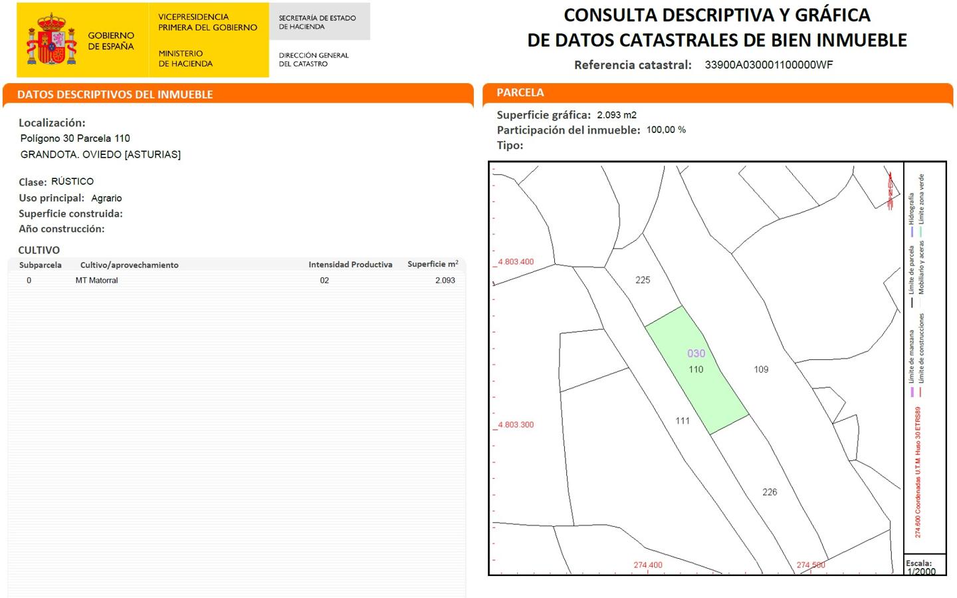957x598 pixels.
Task: Click the Límite zona verde legend entry
Action: point(921,204)
